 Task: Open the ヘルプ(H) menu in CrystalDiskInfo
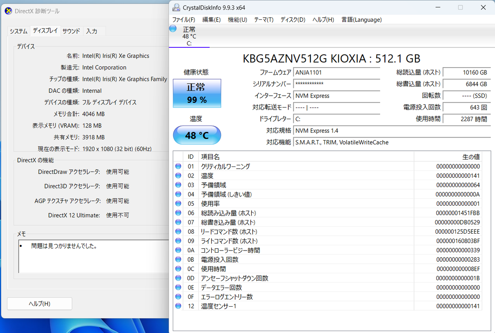[x=323, y=20]
